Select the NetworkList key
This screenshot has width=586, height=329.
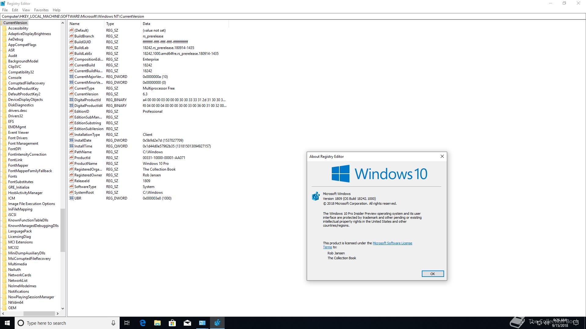tap(18, 281)
